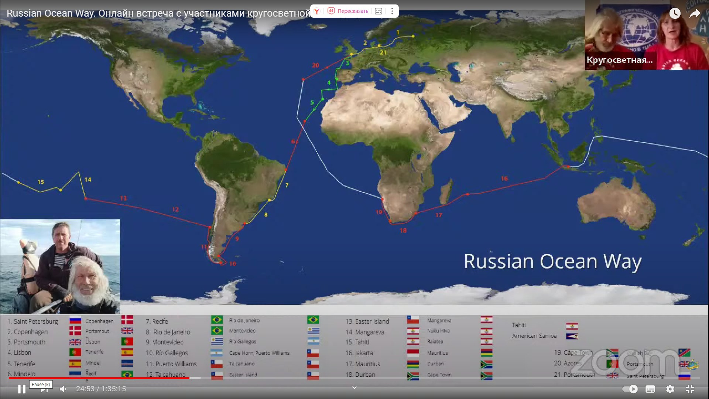This screenshot has width=709, height=399.
Task: Open three-dot menu in Yandex toolbar
Action: [x=392, y=11]
